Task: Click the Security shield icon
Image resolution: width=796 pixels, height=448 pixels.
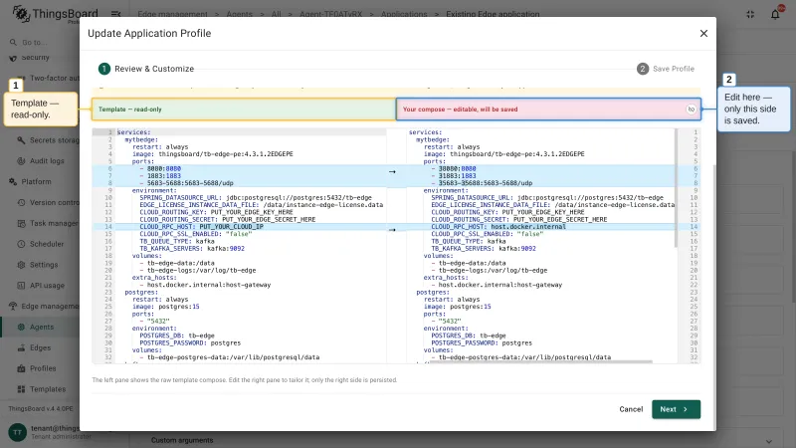Action: click(x=13, y=58)
